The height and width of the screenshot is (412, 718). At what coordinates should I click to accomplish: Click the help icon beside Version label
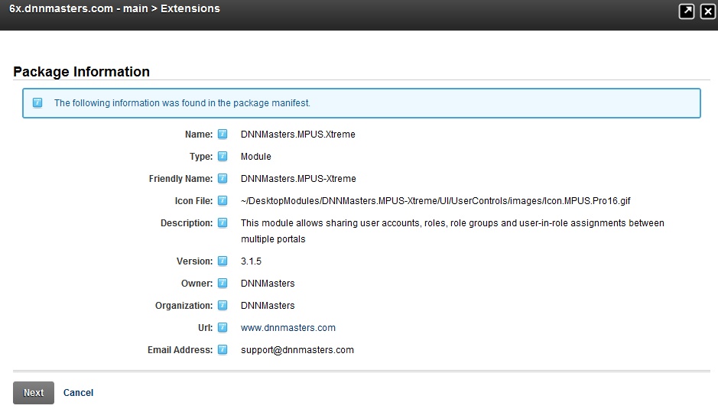[223, 261]
